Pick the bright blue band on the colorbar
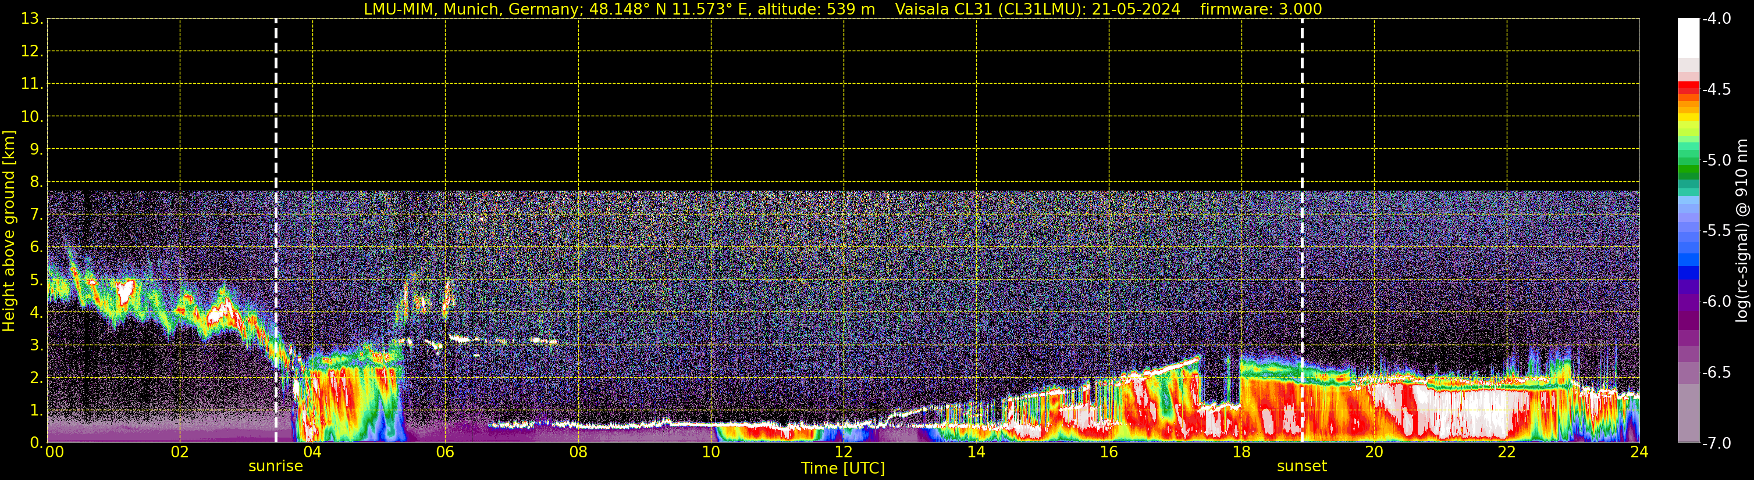This screenshot has width=1754, height=480. (1689, 260)
